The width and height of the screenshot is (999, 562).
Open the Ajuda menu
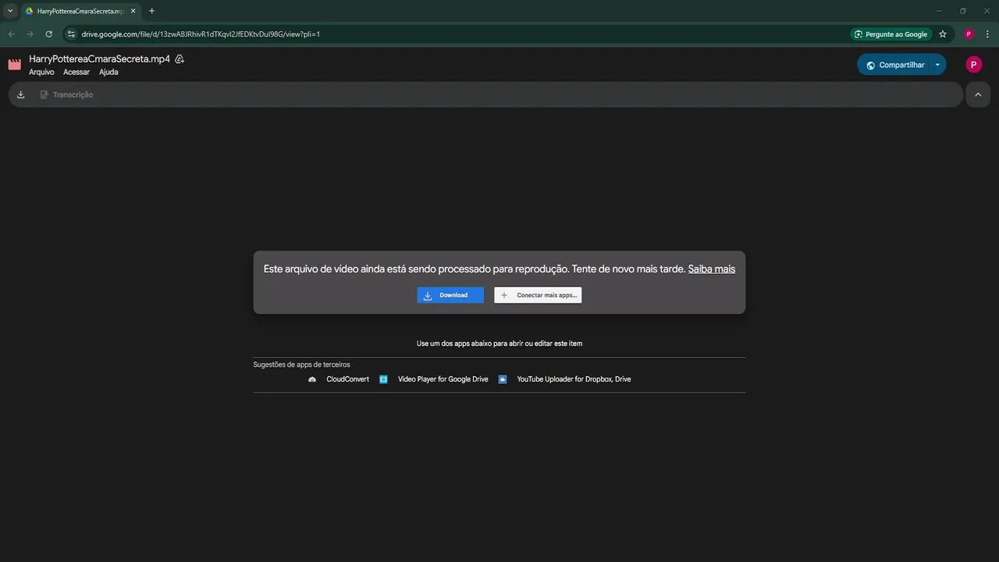coord(108,72)
